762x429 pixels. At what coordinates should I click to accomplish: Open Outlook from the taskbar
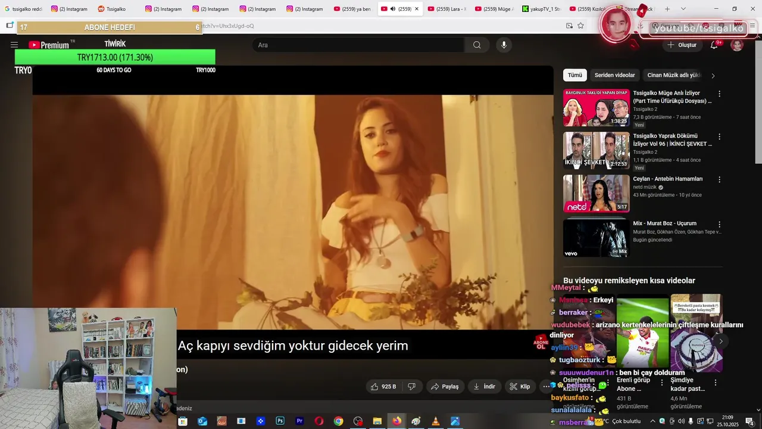tap(202, 421)
